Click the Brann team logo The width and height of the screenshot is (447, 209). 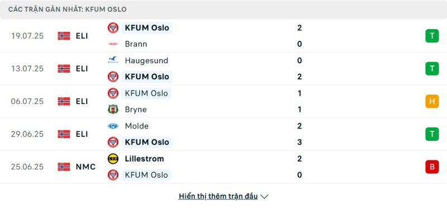(113, 44)
